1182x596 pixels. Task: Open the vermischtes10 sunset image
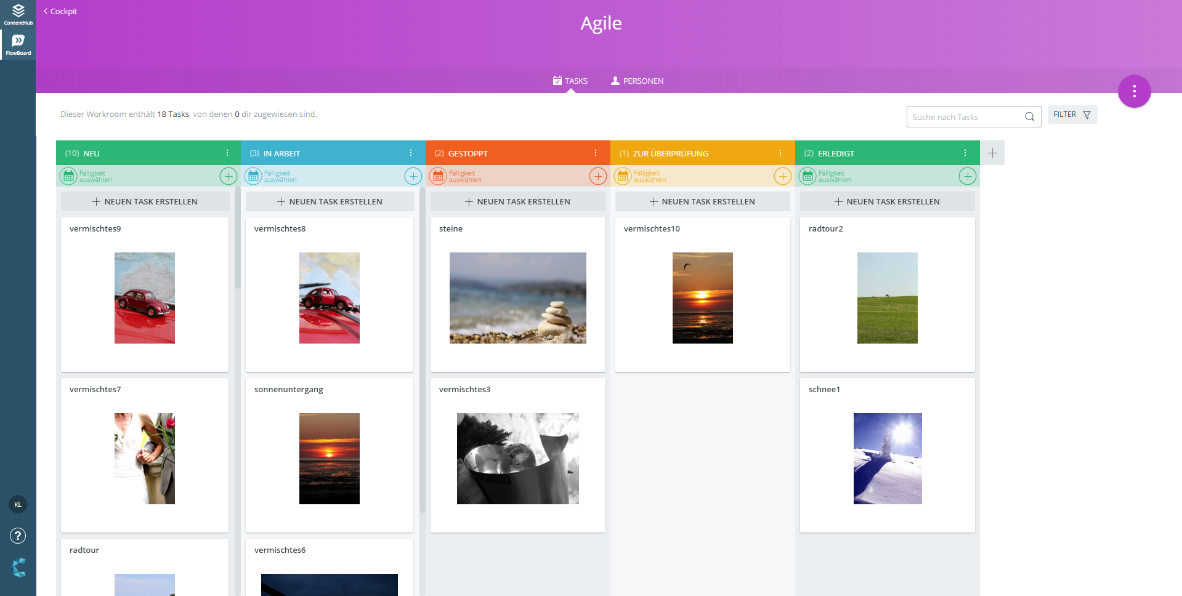pos(703,298)
